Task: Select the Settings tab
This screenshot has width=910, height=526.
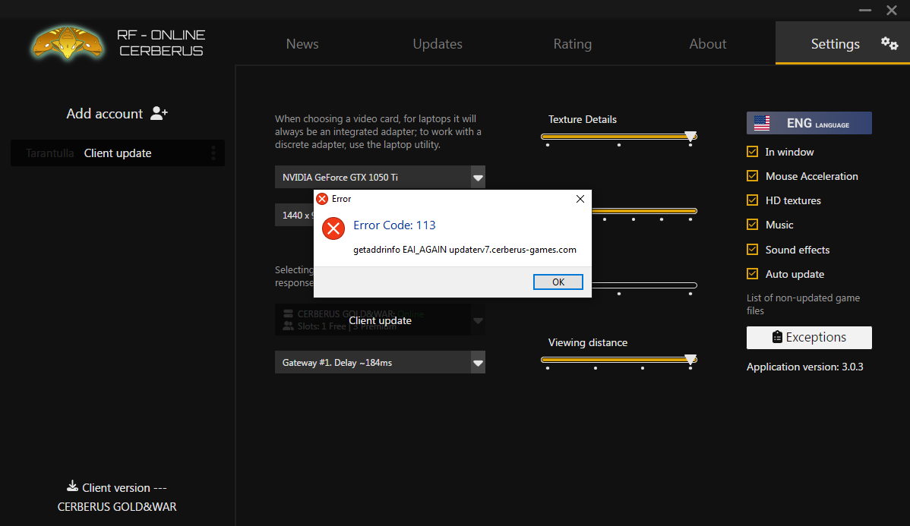Action: coord(842,43)
